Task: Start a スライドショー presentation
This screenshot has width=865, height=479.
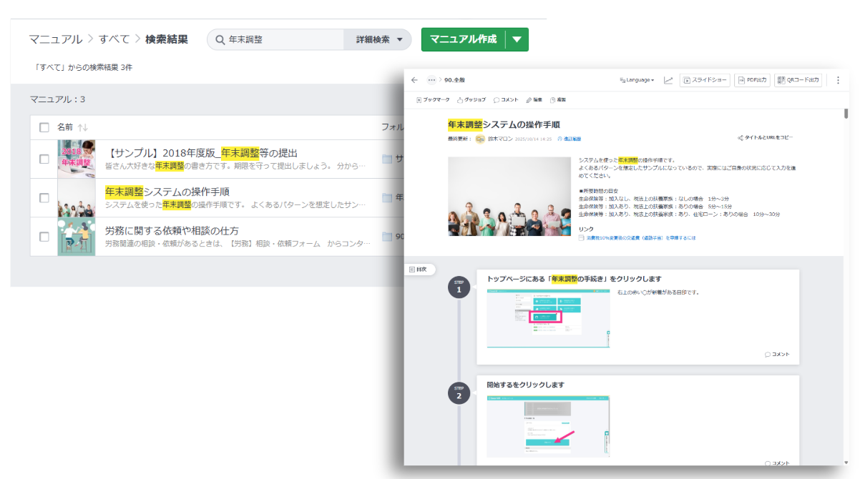Action: (705, 80)
